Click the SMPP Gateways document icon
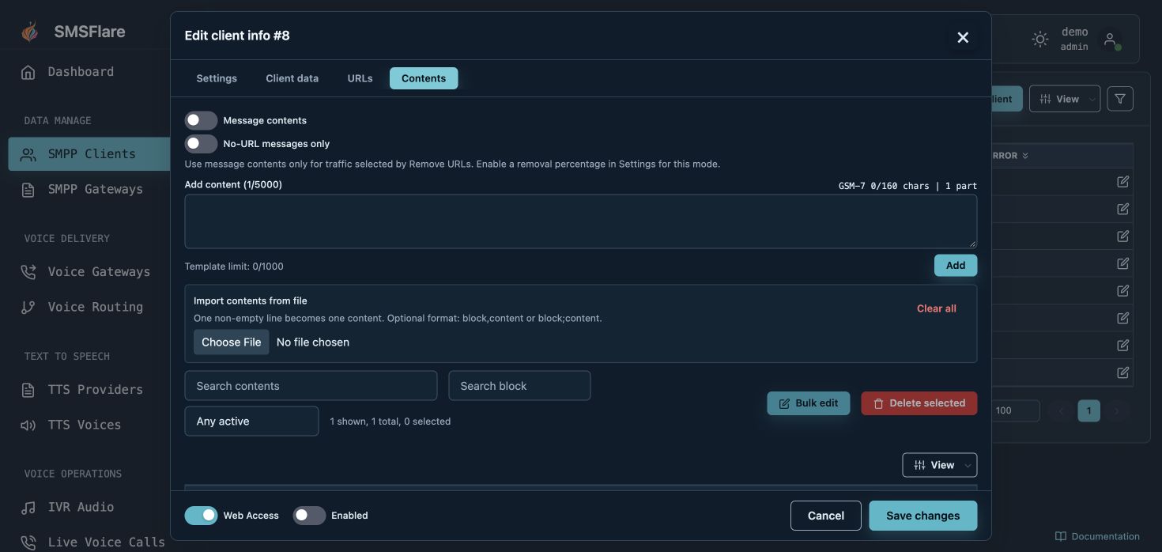 coord(28,190)
